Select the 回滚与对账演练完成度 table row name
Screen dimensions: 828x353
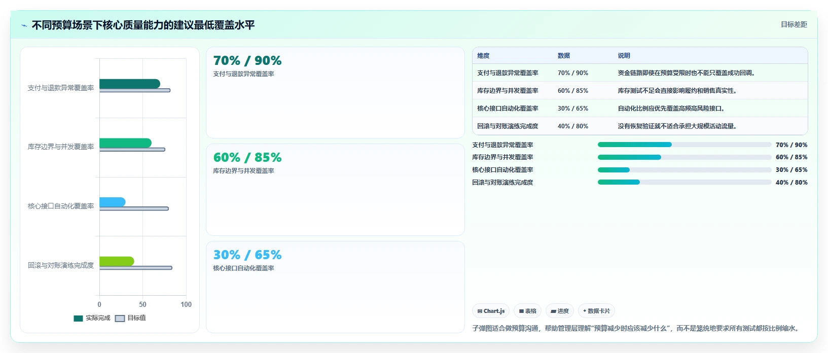[x=508, y=126]
